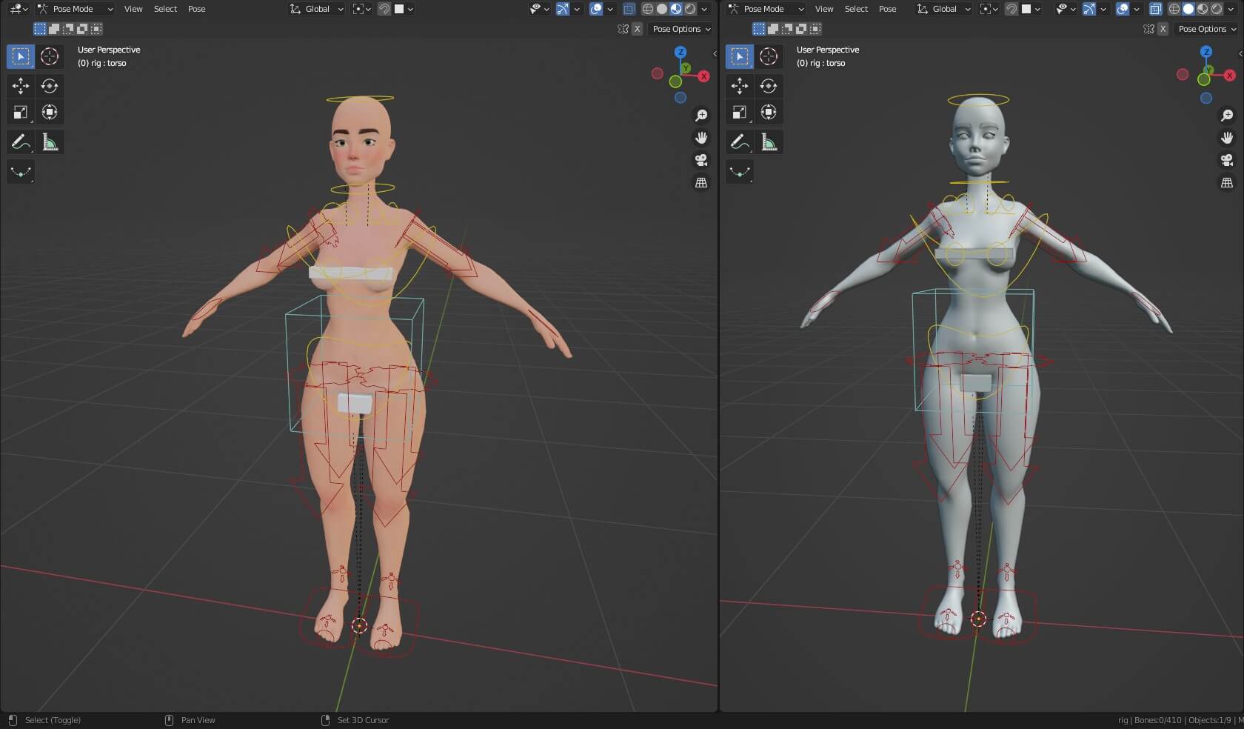The image size is (1244, 729).
Task: Open Select menu in right viewport
Action: point(856,9)
